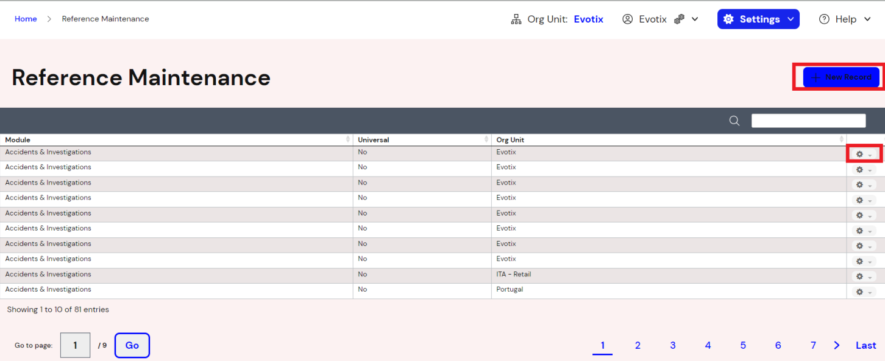Viewport: 885px width, 361px height.
Task: Click the Home breadcrumb link
Action: click(x=26, y=19)
